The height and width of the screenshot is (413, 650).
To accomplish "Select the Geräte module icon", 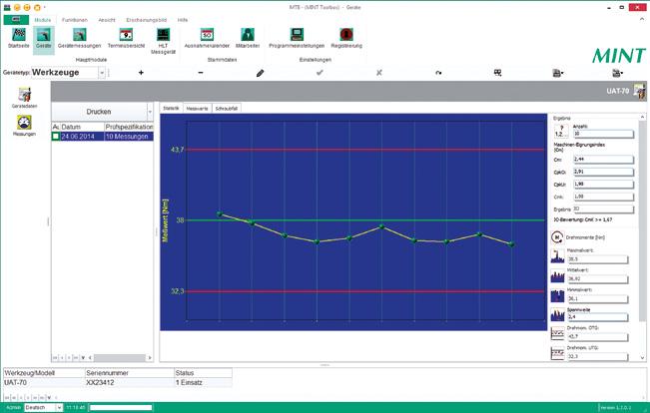I will 44,38.
